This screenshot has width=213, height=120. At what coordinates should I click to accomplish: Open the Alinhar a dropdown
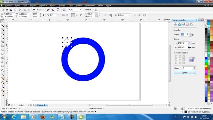(93, 10)
